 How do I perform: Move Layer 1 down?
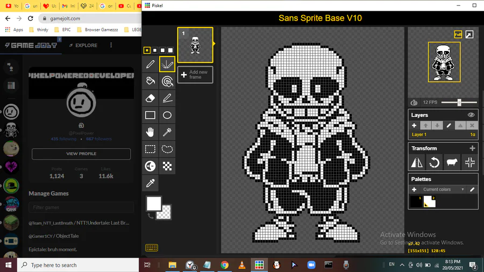437,125
